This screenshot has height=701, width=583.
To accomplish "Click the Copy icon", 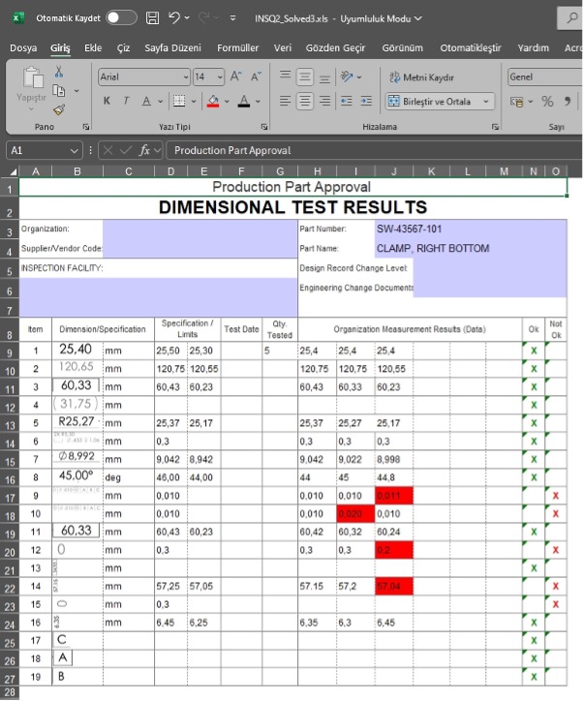I will 58,91.
